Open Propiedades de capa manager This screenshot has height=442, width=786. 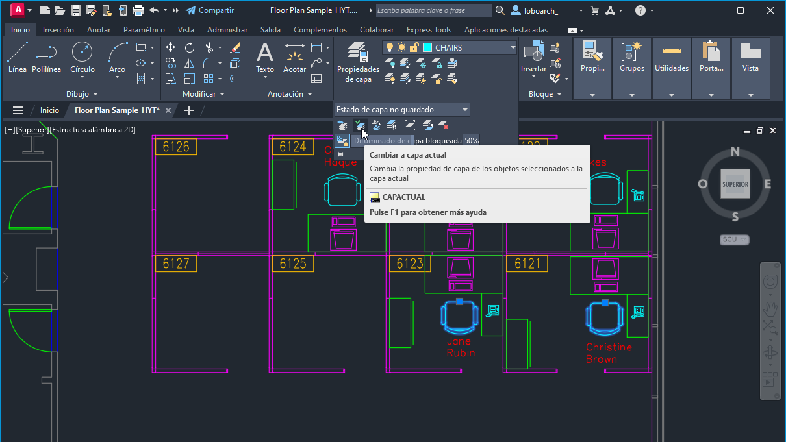point(357,62)
